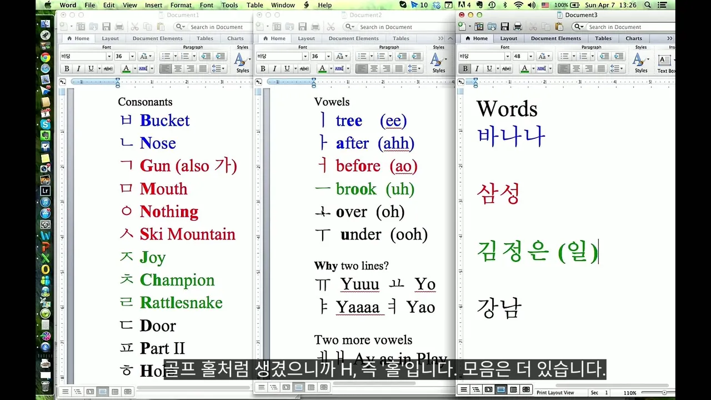Toggle Underline in Document2
Viewport: 711px width, 400px height.
(x=287, y=68)
